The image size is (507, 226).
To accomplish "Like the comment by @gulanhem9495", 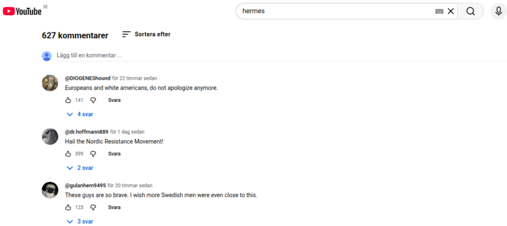I will tap(68, 207).
